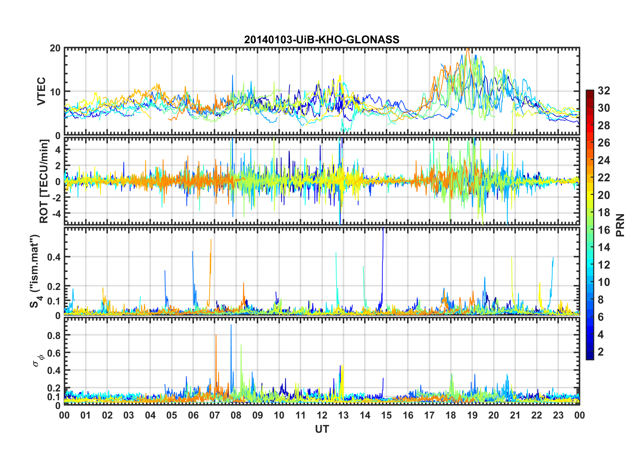Click UT axis tick label 19
This screenshot has width=644, height=450.
[x=472, y=415]
